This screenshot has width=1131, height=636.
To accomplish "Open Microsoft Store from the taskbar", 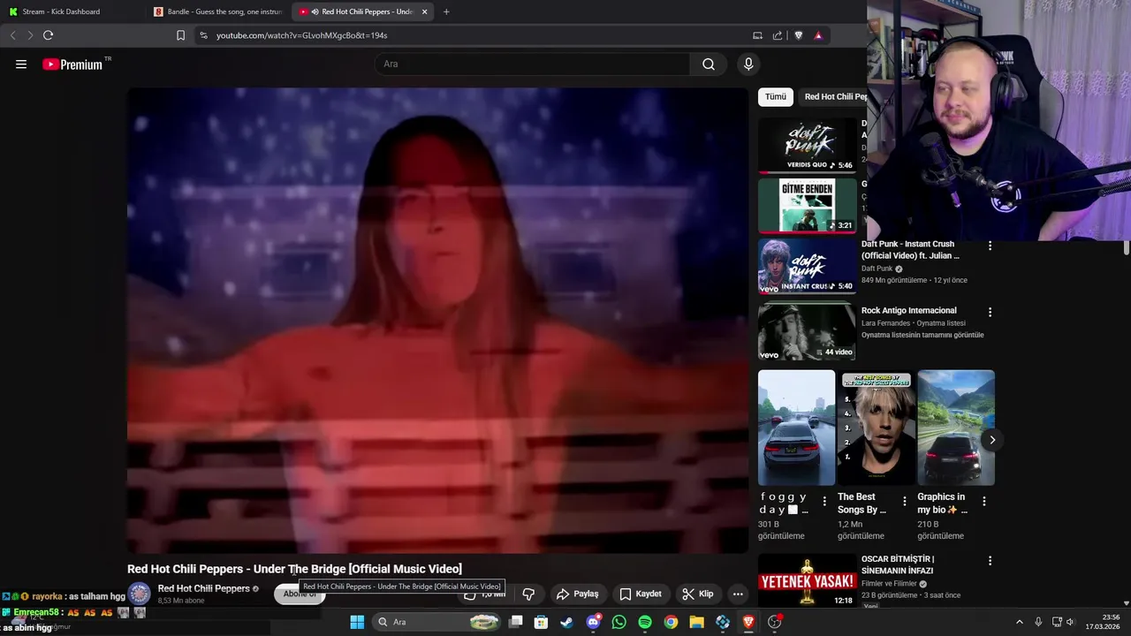I will click(x=541, y=622).
